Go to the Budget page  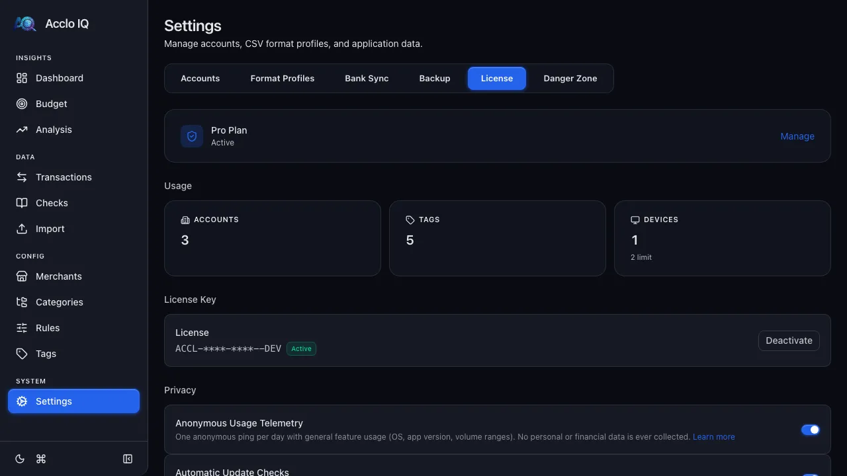click(73, 104)
